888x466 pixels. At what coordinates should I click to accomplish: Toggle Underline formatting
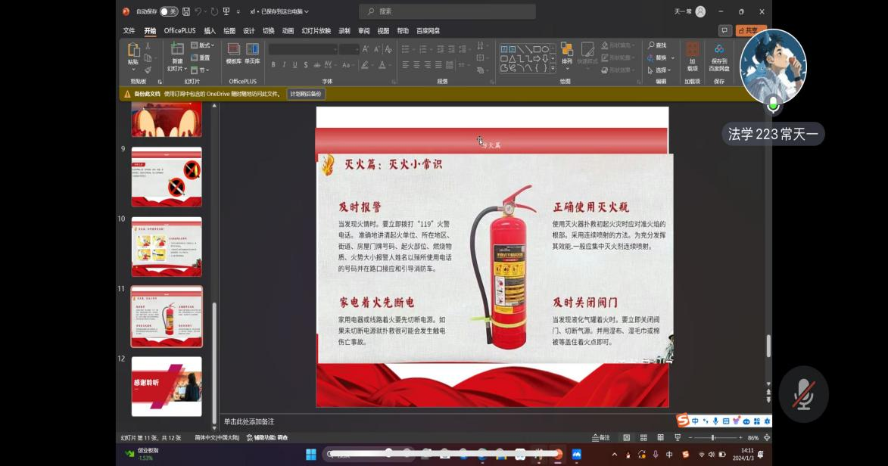[294, 65]
